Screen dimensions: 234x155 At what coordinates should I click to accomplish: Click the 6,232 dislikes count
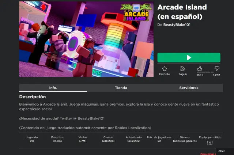click(216, 75)
